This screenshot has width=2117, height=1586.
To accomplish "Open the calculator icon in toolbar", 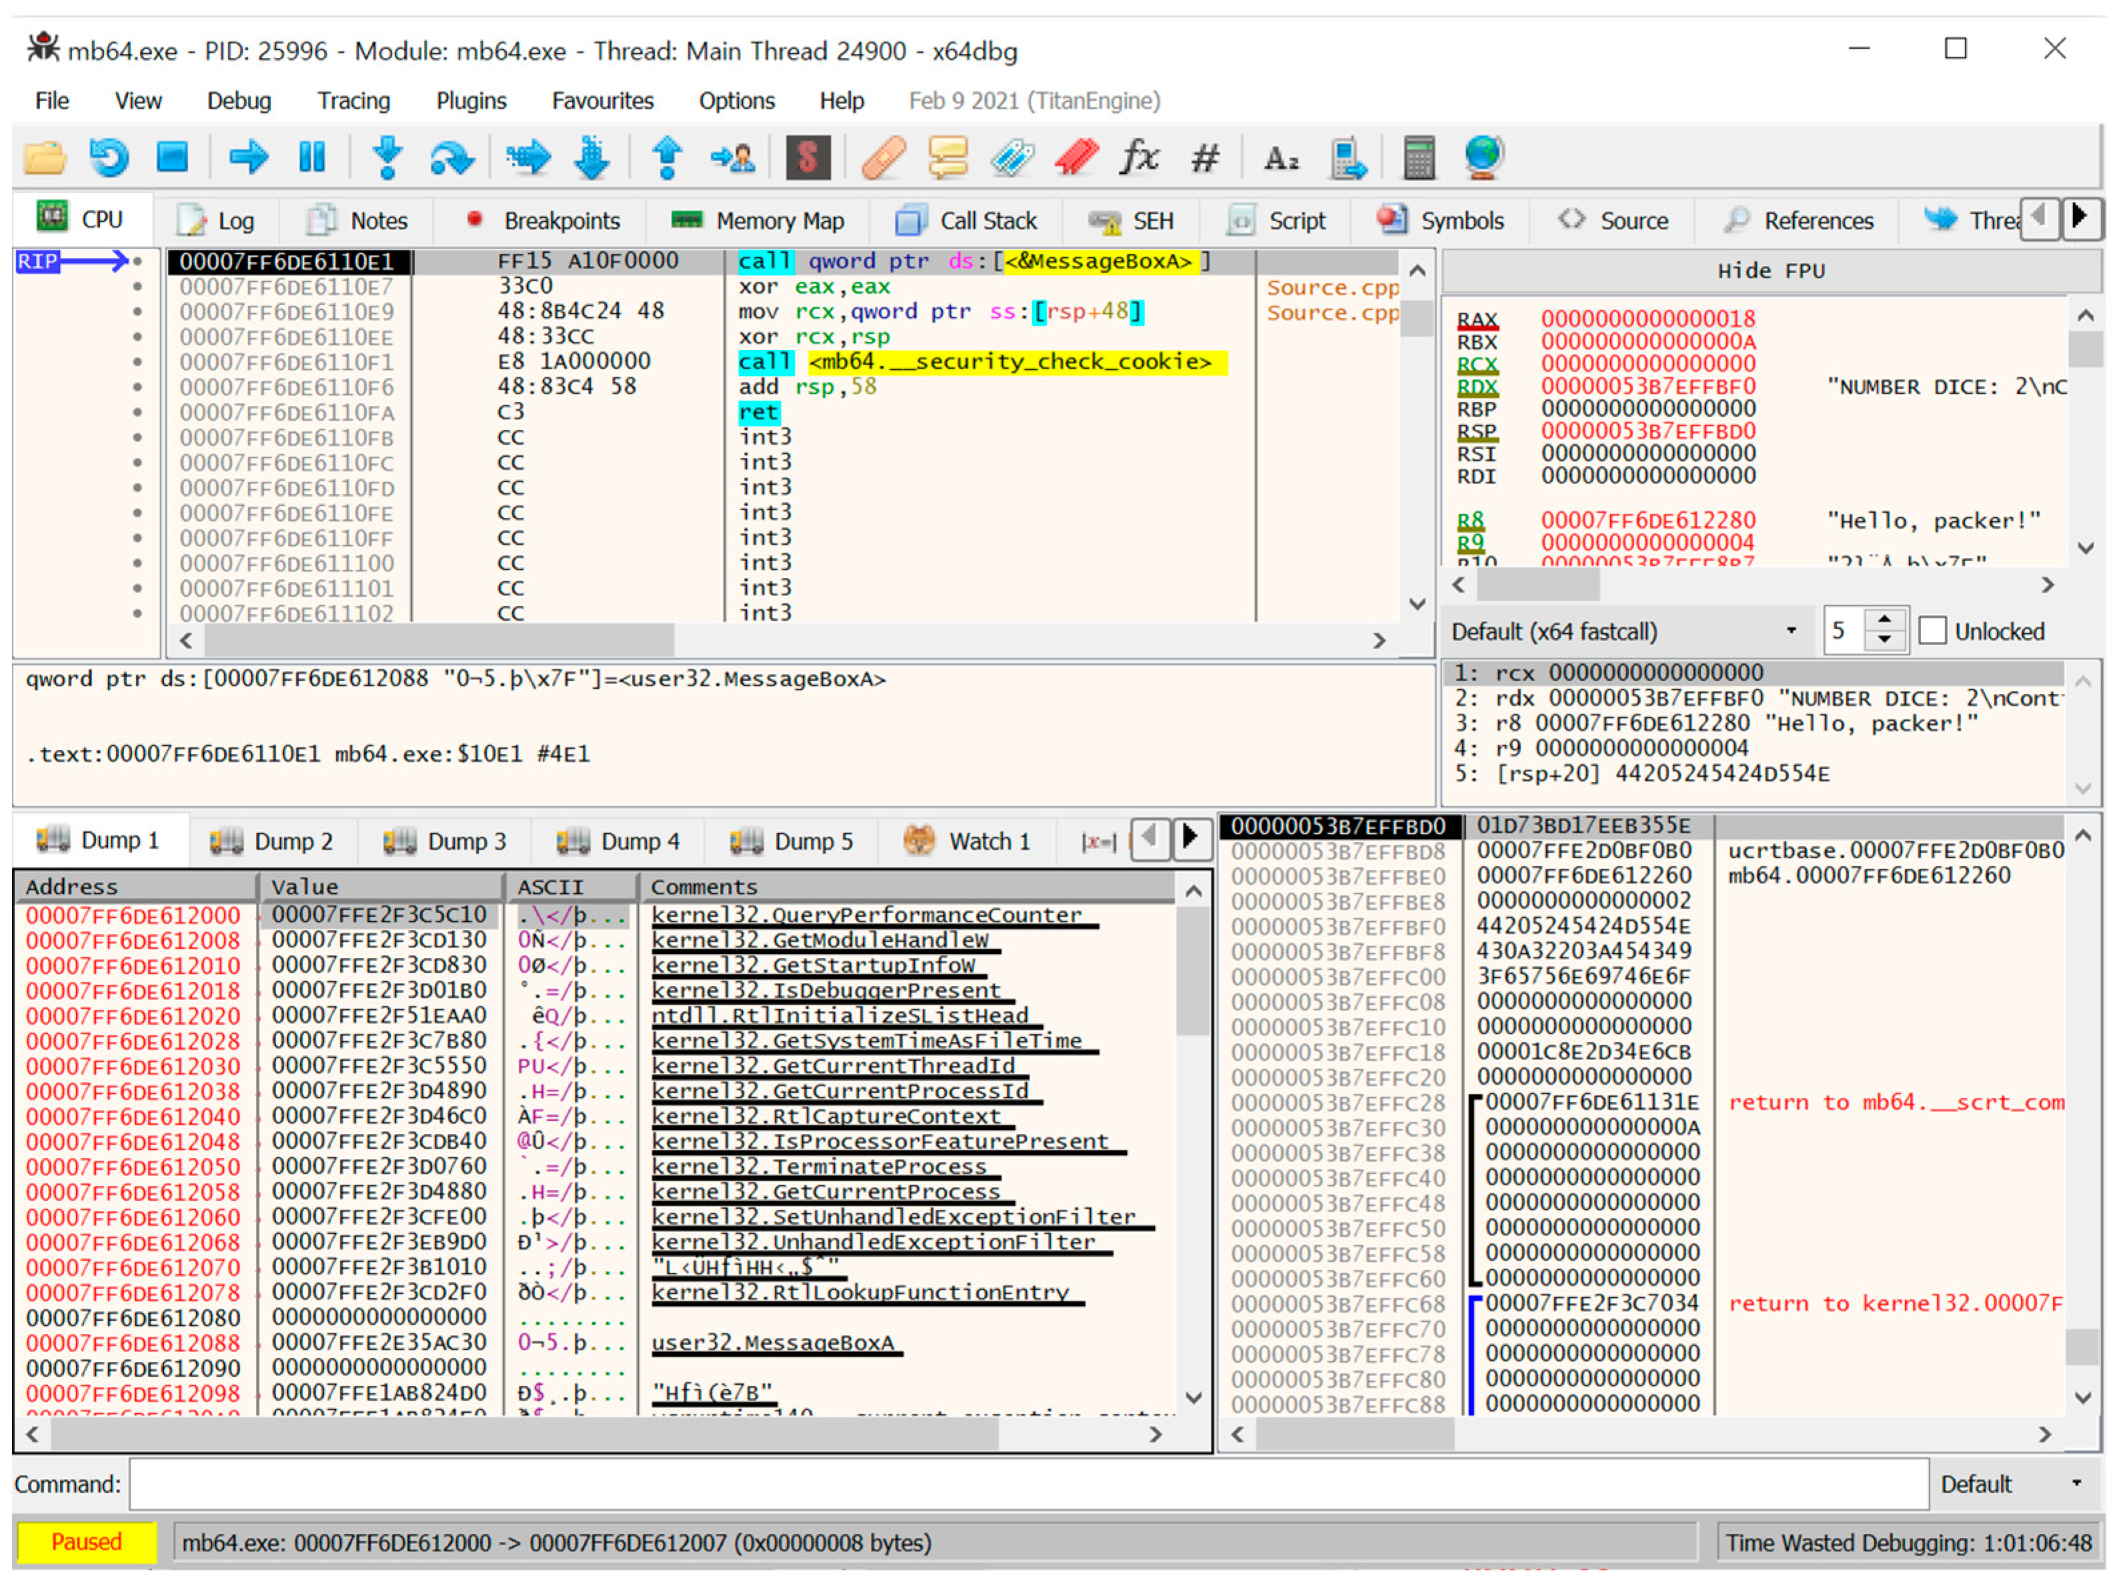I will point(1418,157).
